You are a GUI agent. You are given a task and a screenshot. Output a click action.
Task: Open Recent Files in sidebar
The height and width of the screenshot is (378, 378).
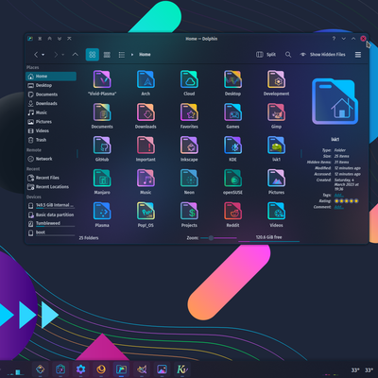[51, 178]
